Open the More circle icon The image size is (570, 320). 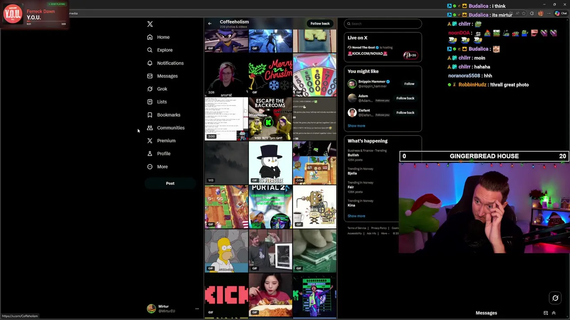pyautogui.click(x=150, y=167)
